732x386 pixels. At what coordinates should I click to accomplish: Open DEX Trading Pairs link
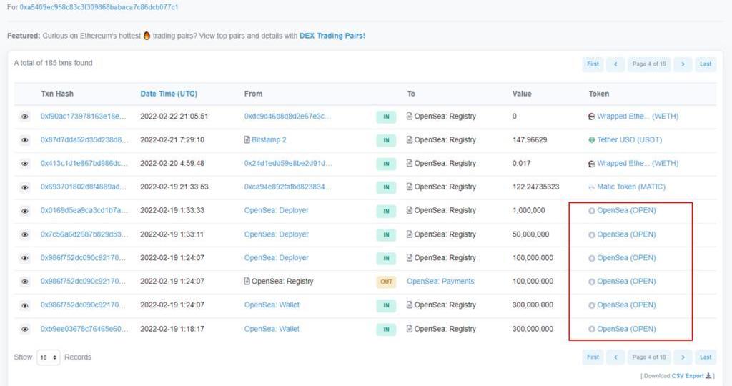pyautogui.click(x=332, y=36)
